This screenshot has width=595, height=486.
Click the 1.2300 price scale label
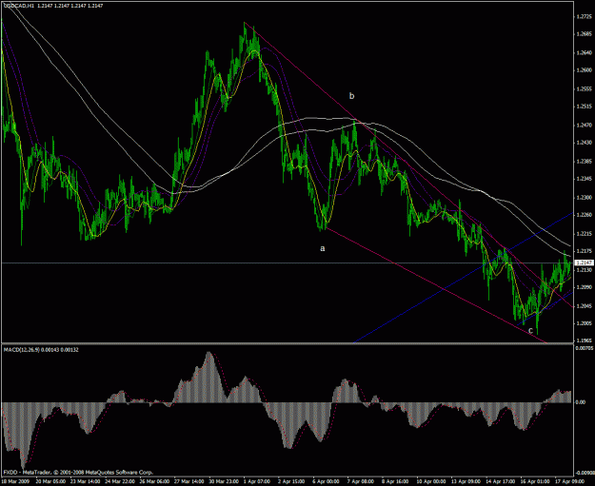584,198
